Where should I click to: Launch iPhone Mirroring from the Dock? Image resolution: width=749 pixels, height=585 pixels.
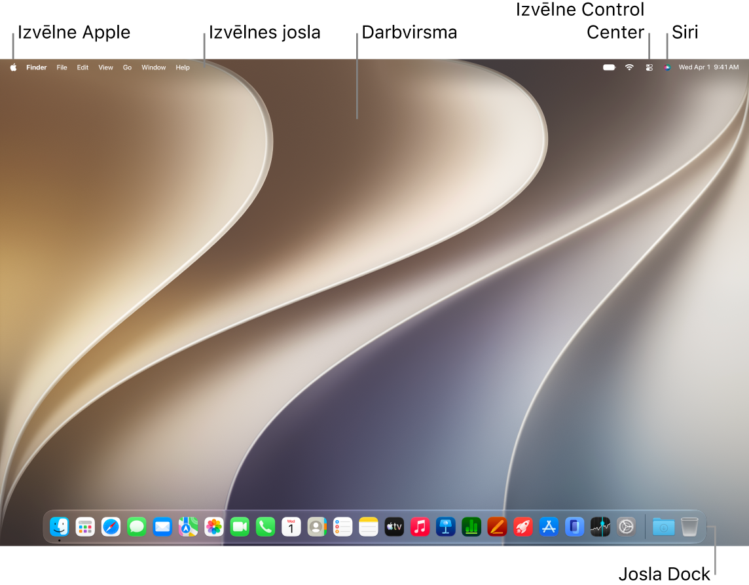click(x=575, y=527)
